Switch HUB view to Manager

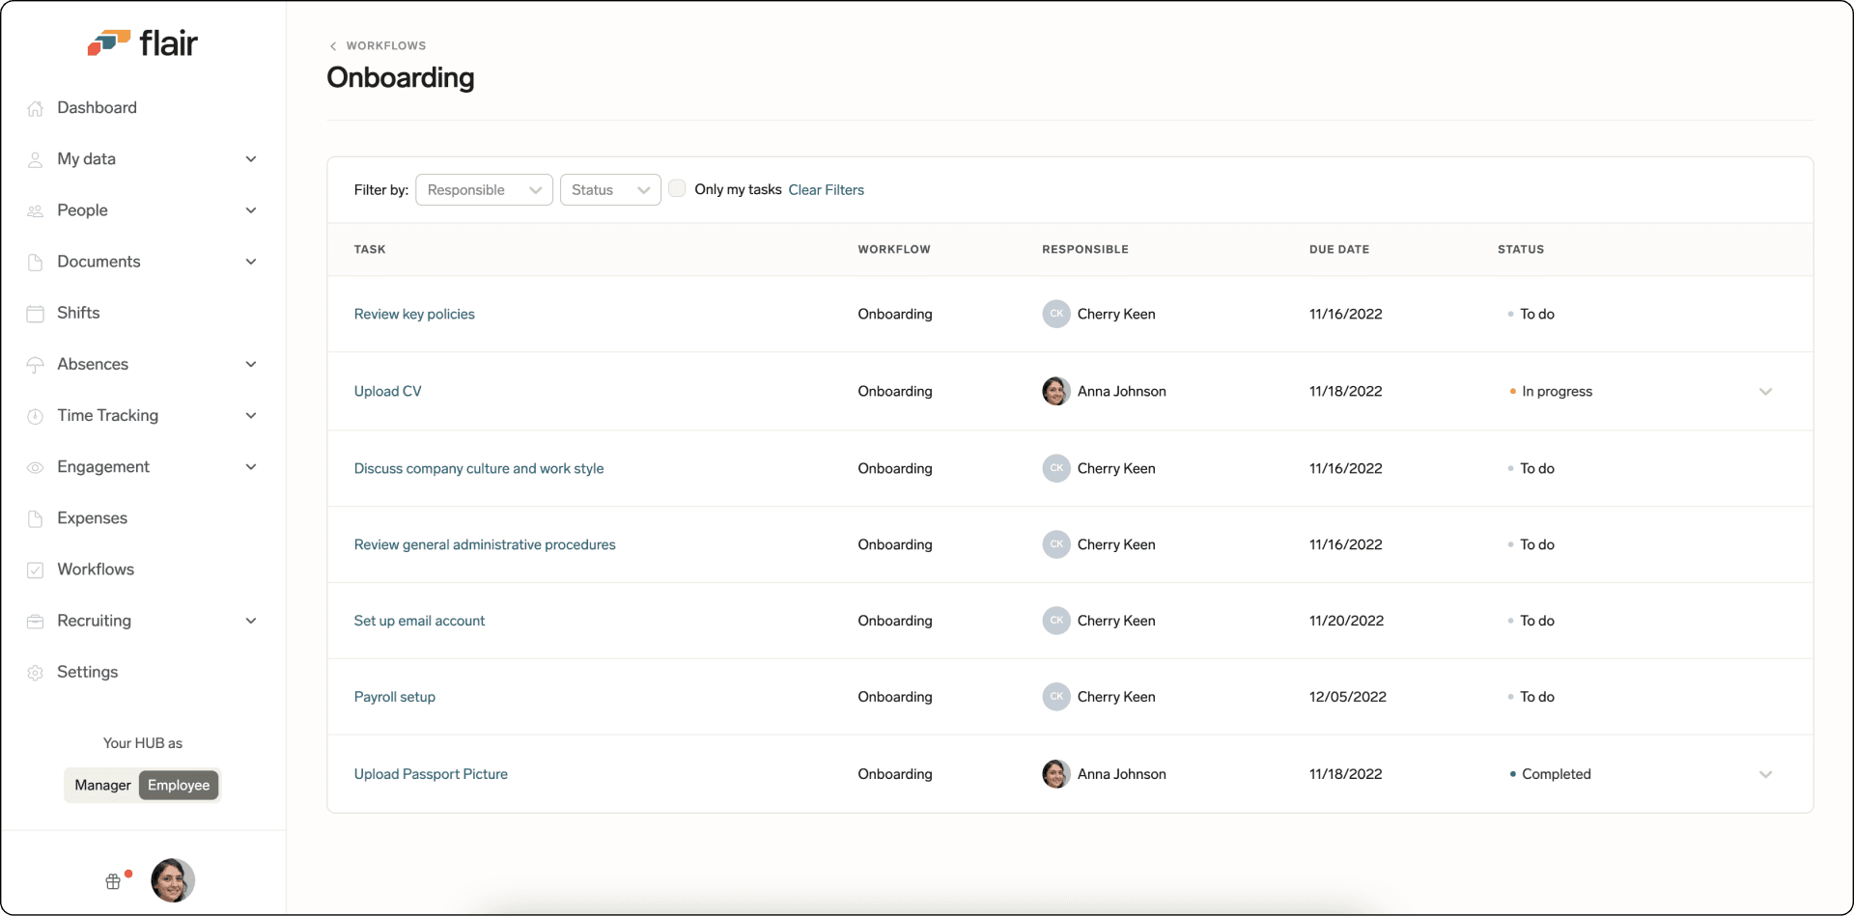(x=102, y=785)
